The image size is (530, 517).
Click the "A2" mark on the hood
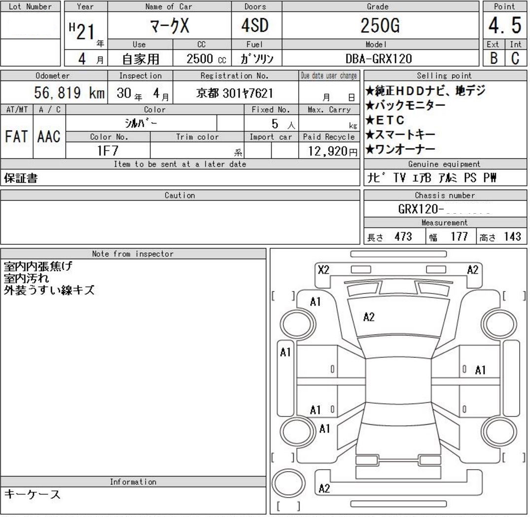369,317
